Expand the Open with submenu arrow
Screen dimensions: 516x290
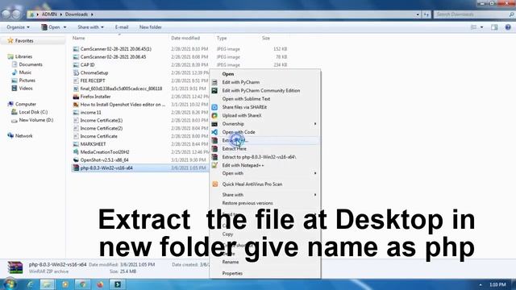[315, 173]
